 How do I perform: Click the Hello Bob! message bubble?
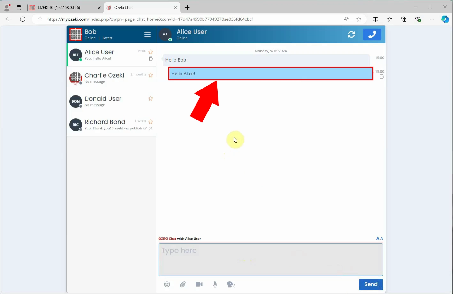tap(266, 60)
